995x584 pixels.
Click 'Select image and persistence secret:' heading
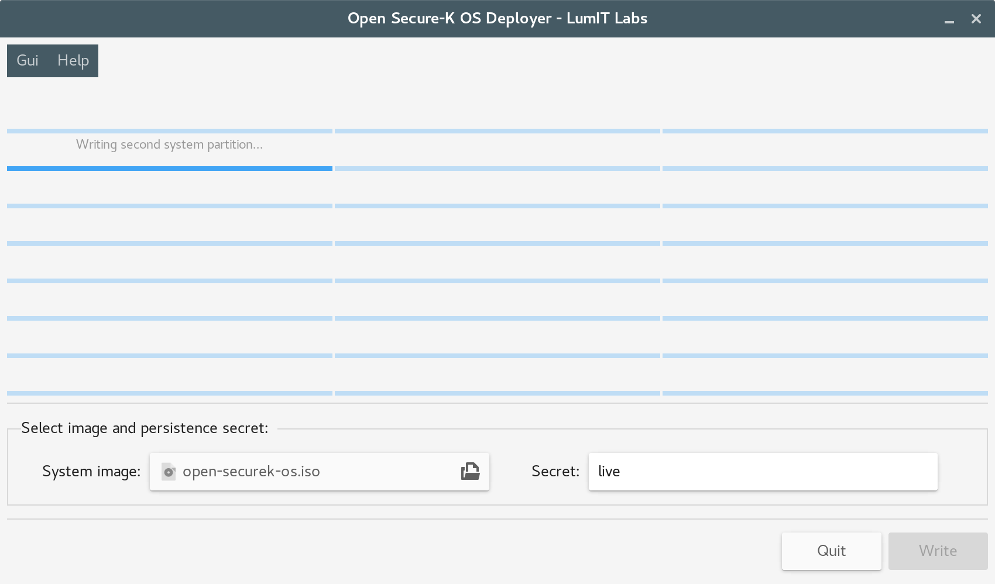[x=145, y=428]
